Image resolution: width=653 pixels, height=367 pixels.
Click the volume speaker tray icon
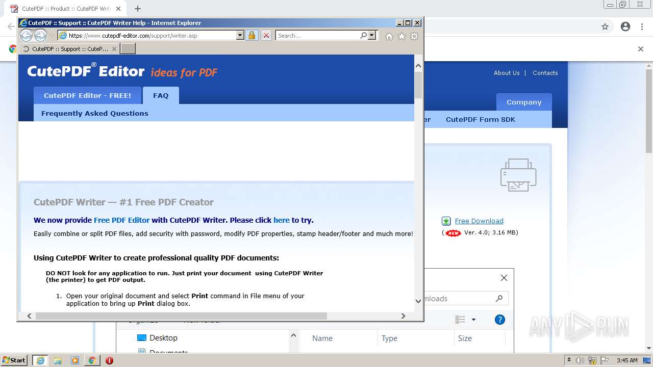(x=581, y=360)
